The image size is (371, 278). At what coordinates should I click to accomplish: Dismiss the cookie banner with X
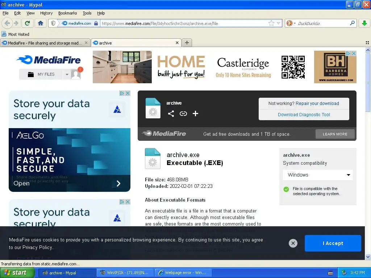[x=293, y=243]
